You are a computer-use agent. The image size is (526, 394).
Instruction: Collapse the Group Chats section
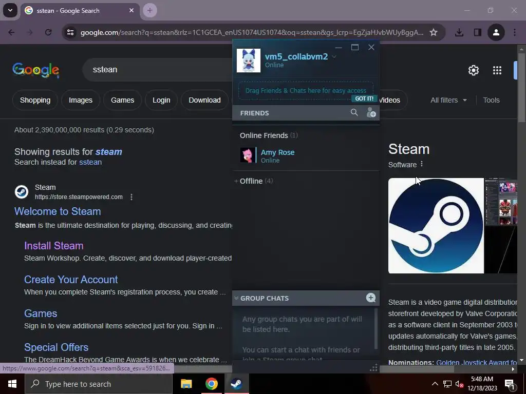pos(236,298)
